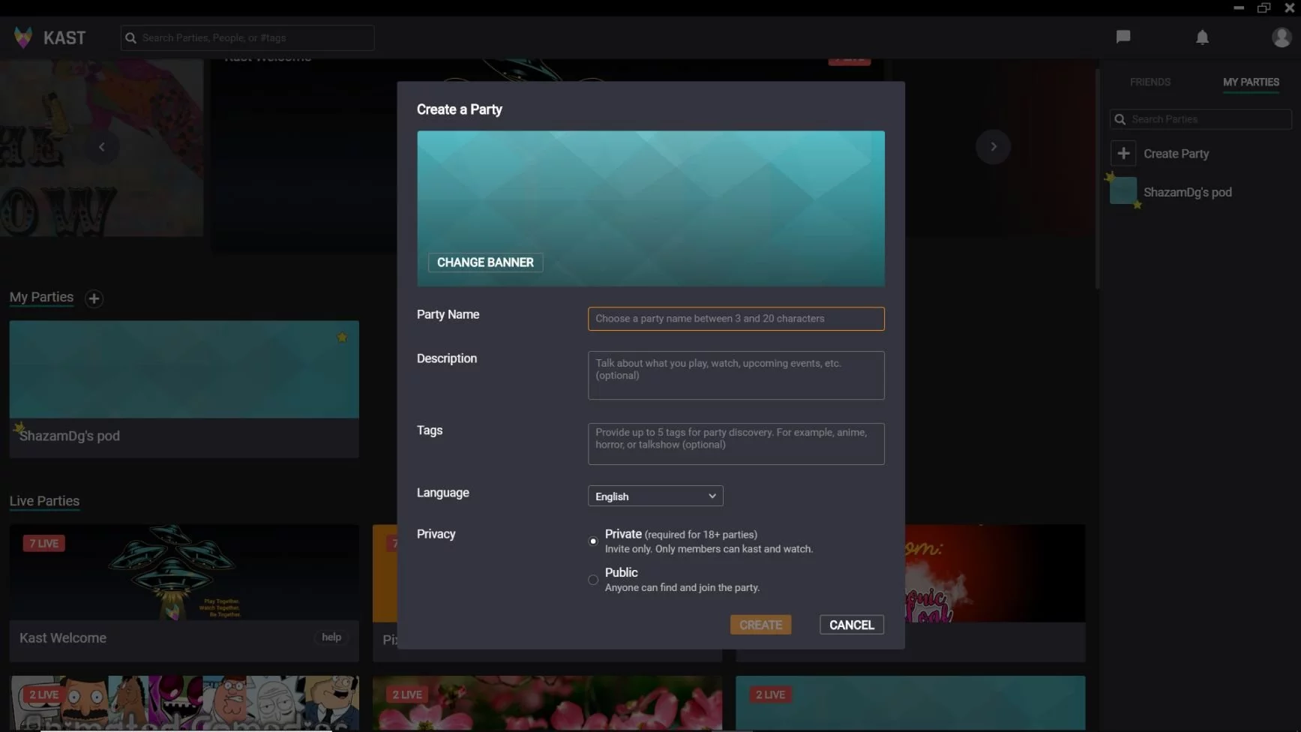Switch to the Friends tab
The height and width of the screenshot is (732, 1301).
[1150, 82]
